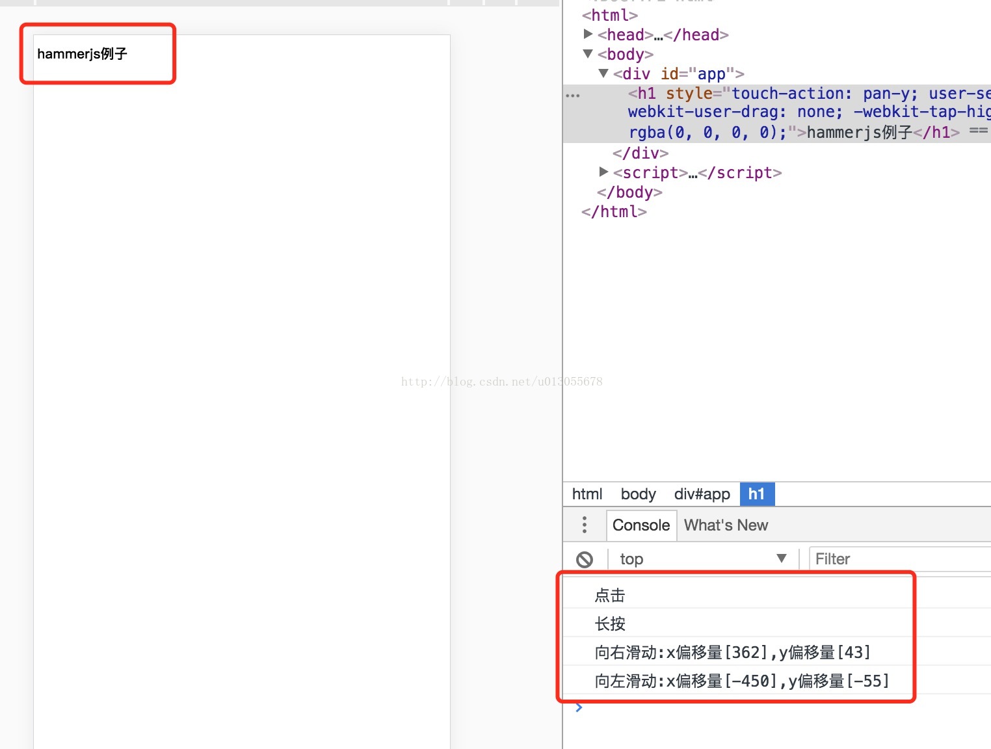Select html in the breadcrumb bar

(587, 494)
